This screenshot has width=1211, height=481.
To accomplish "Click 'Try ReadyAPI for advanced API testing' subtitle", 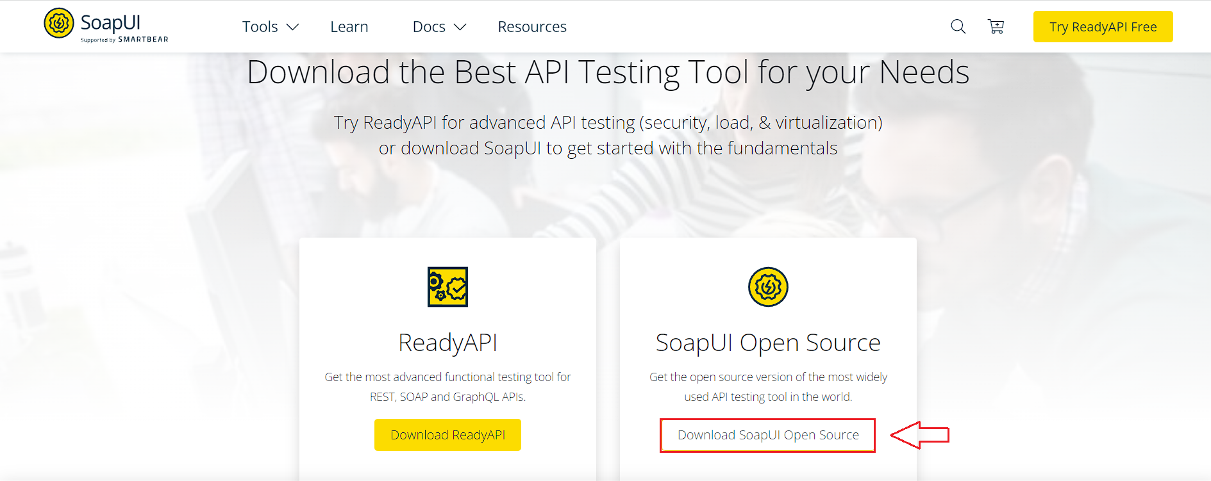I will 608,122.
